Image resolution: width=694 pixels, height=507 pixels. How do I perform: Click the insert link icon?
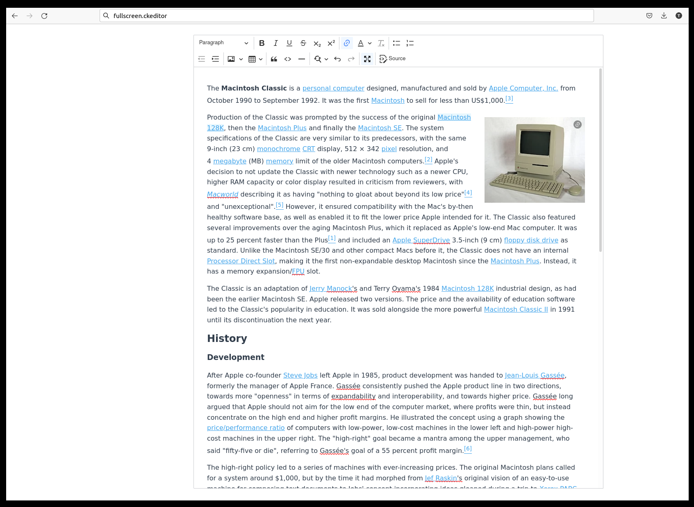click(347, 43)
